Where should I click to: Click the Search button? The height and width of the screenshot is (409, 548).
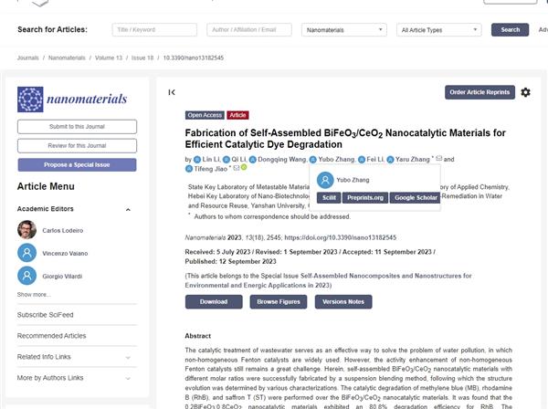coord(510,29)
